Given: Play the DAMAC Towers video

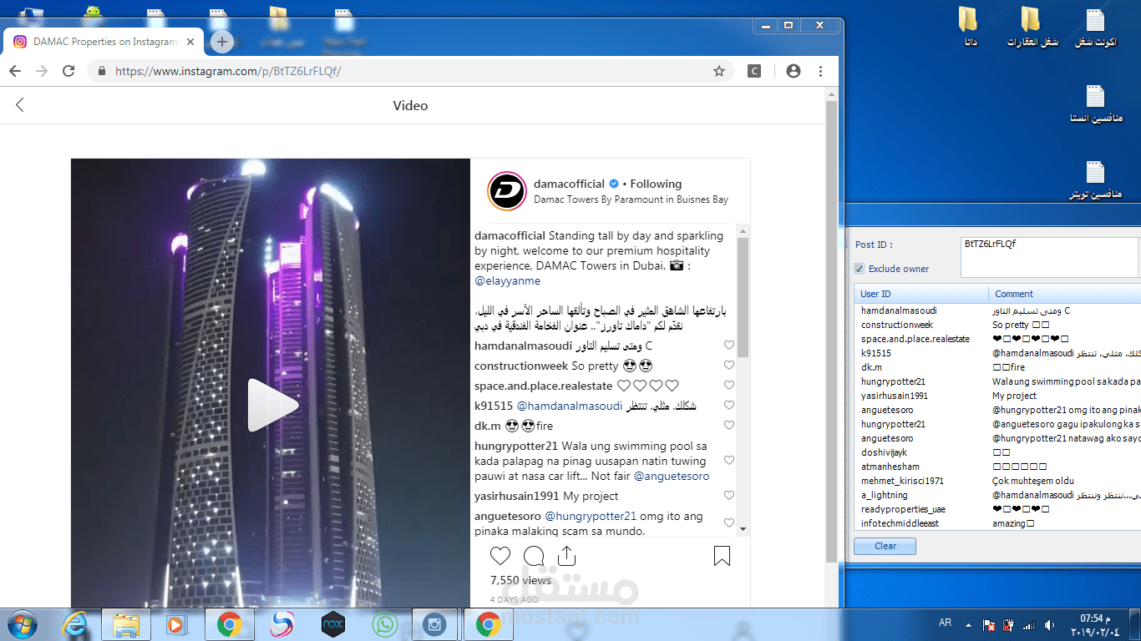Looking at the screenshot, I should pos(271,405).
